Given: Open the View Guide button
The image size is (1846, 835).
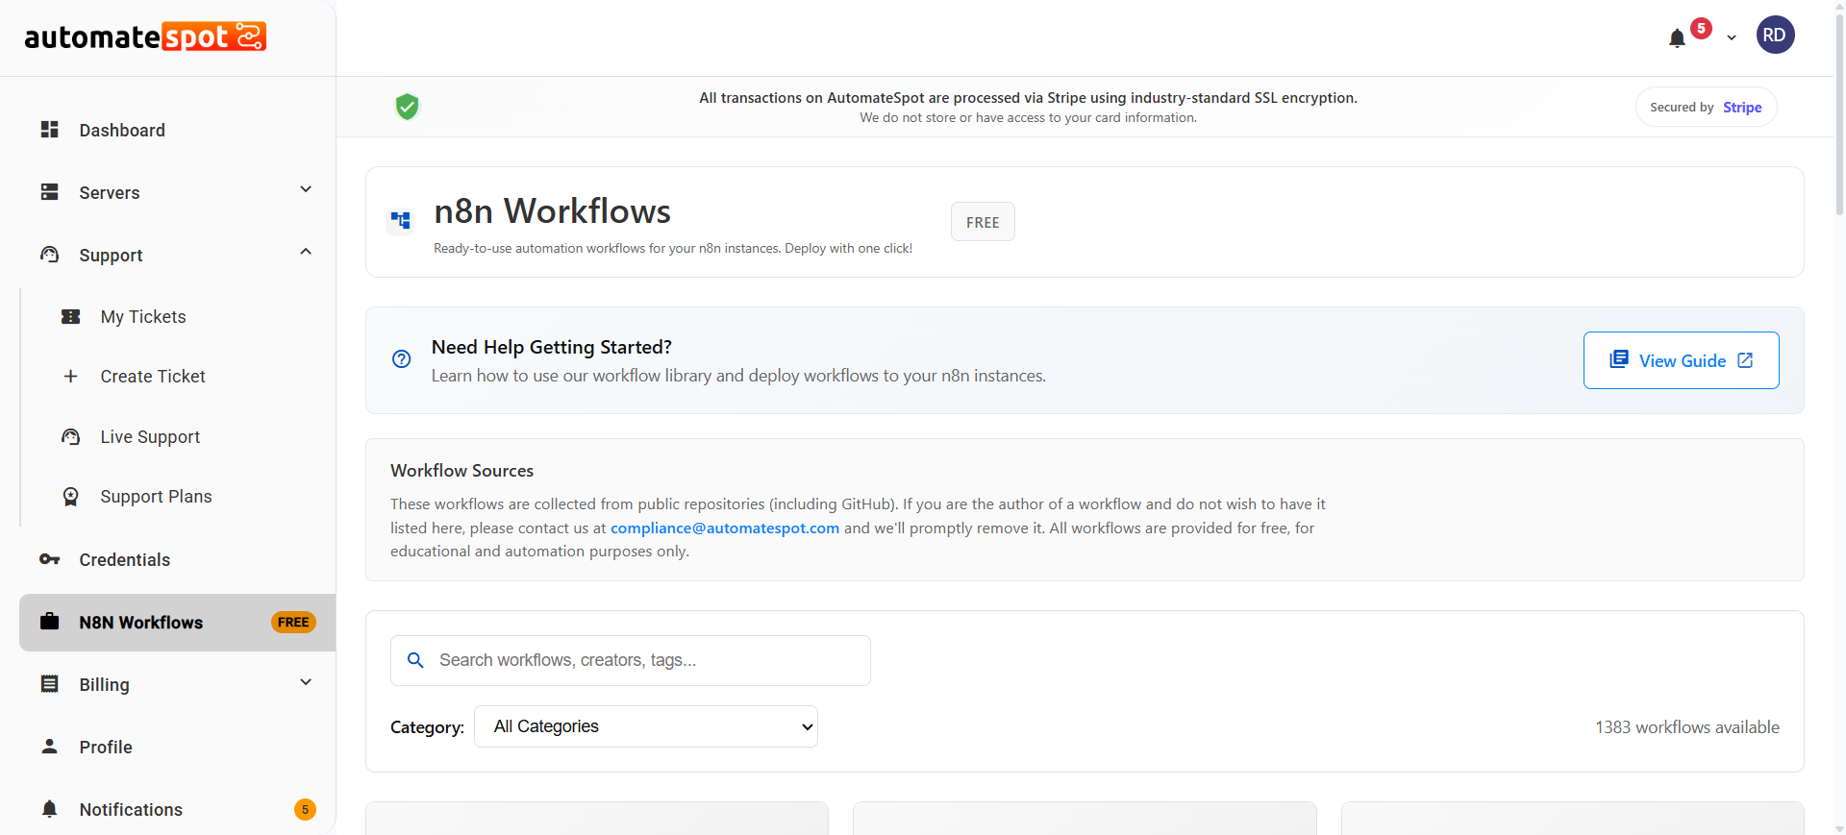Looking at the screenshot, I should [1682, 360].
